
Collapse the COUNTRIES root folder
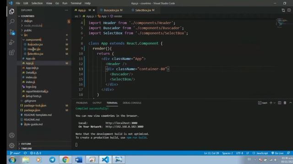44,16
